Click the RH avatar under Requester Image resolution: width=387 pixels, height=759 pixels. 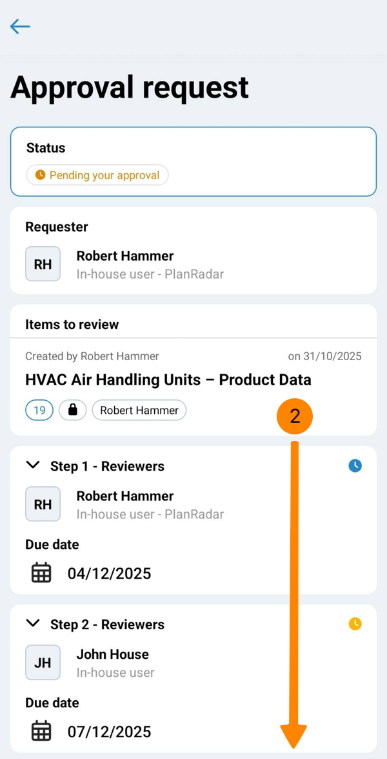tap(43, 264)
